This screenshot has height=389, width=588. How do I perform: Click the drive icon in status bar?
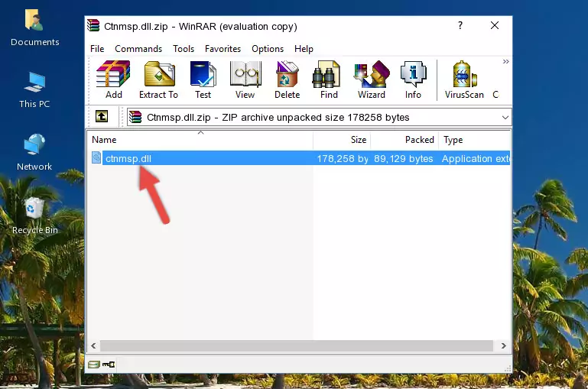point(94,365)
